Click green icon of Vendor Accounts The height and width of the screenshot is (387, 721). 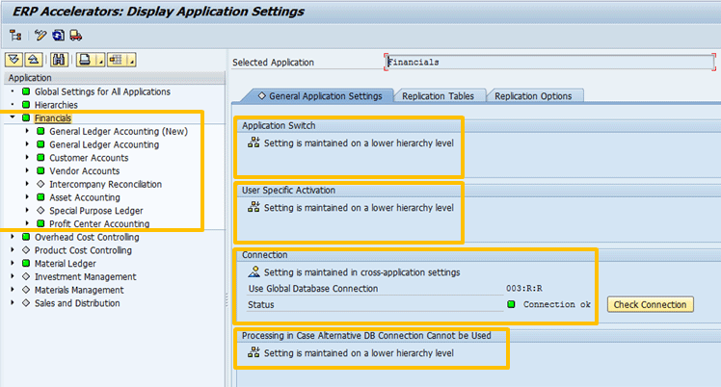pyautogui.click(x=40, y=170)
